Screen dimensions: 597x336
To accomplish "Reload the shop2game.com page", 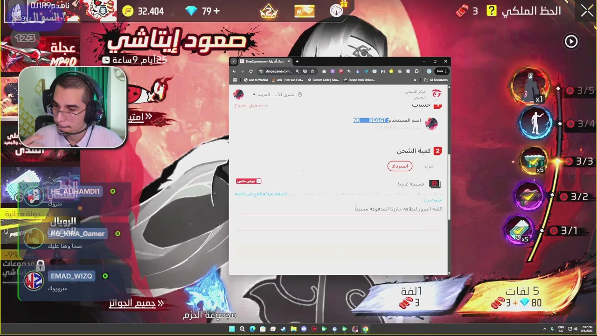I will coord(251,71).
